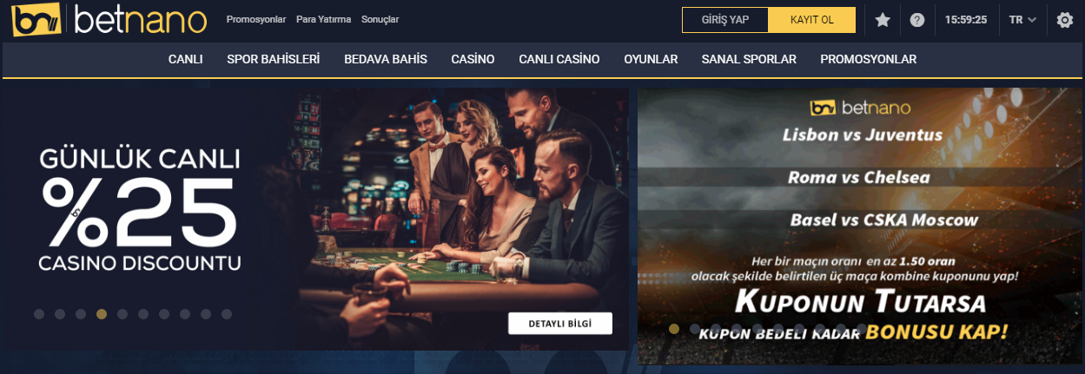The width and height of the screenshot is (1085, 374).
Task: Open the Sonuçlar link in the header
Action: [380, 19]
